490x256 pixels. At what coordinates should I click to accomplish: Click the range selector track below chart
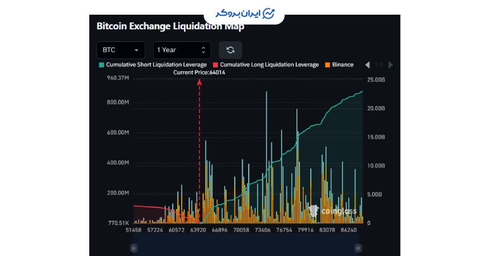click(246, 243)
